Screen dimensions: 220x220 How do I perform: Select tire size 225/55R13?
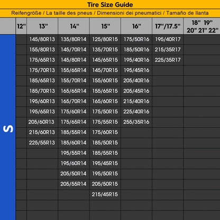42,142
